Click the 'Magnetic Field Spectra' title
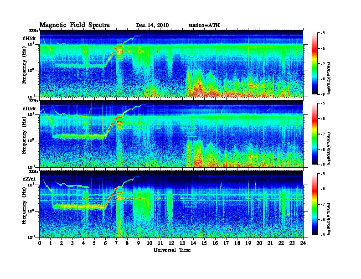Viewport: 361px width, 279px height. tap(74, 25)
